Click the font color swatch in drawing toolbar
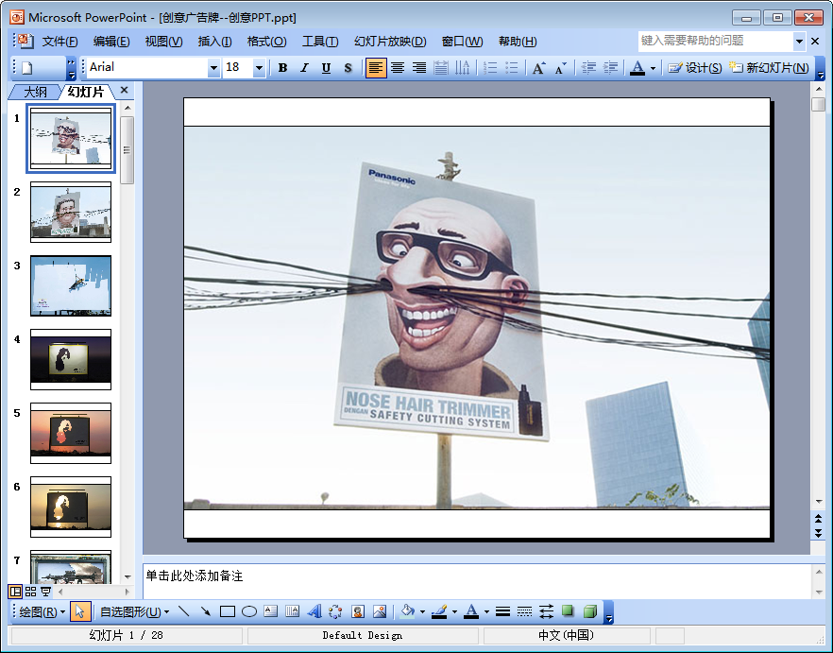Viewport: 833px width, 653px height. [471, 611]
